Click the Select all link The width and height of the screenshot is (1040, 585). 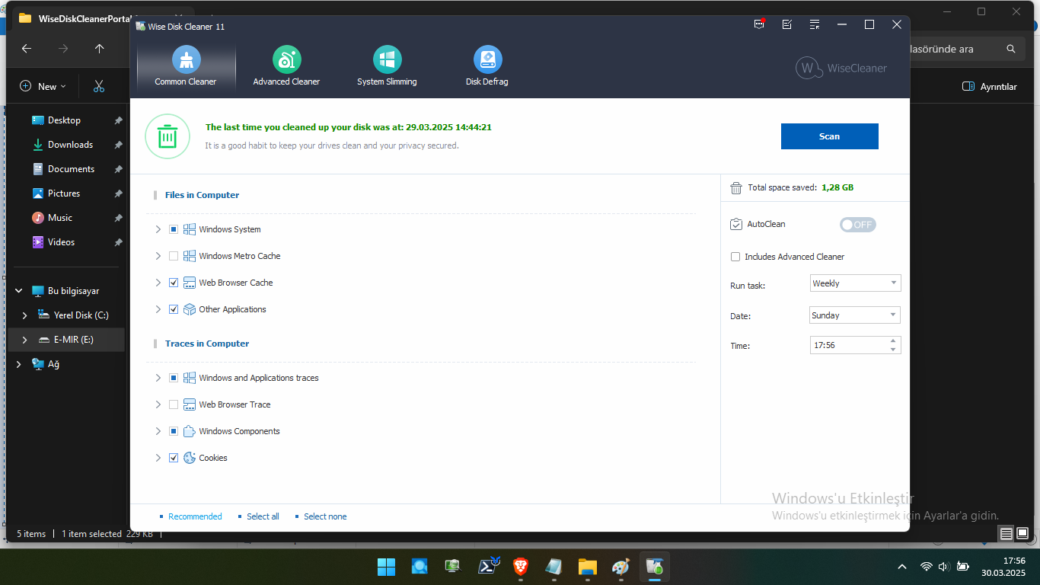click(263, 516)
